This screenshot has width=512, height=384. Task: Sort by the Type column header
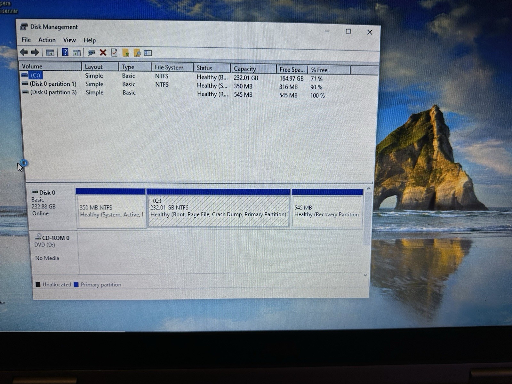click(135, 67)
